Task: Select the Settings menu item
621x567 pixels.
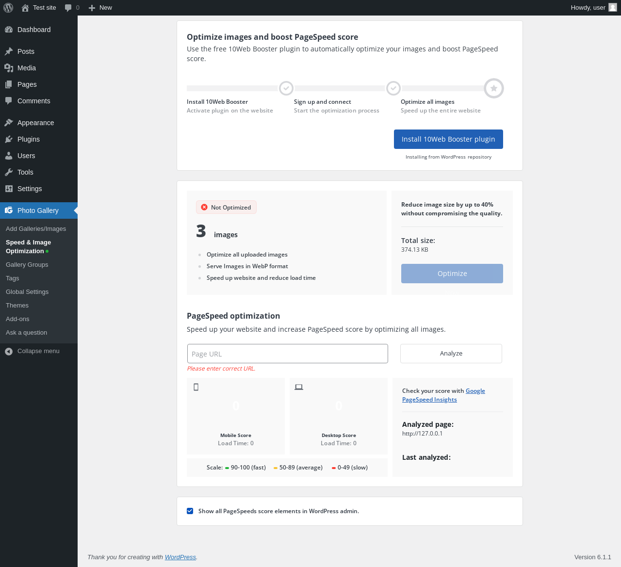Action: (x=39, y=189)
